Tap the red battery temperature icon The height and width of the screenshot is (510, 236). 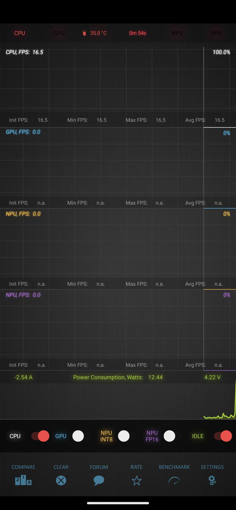85,33
